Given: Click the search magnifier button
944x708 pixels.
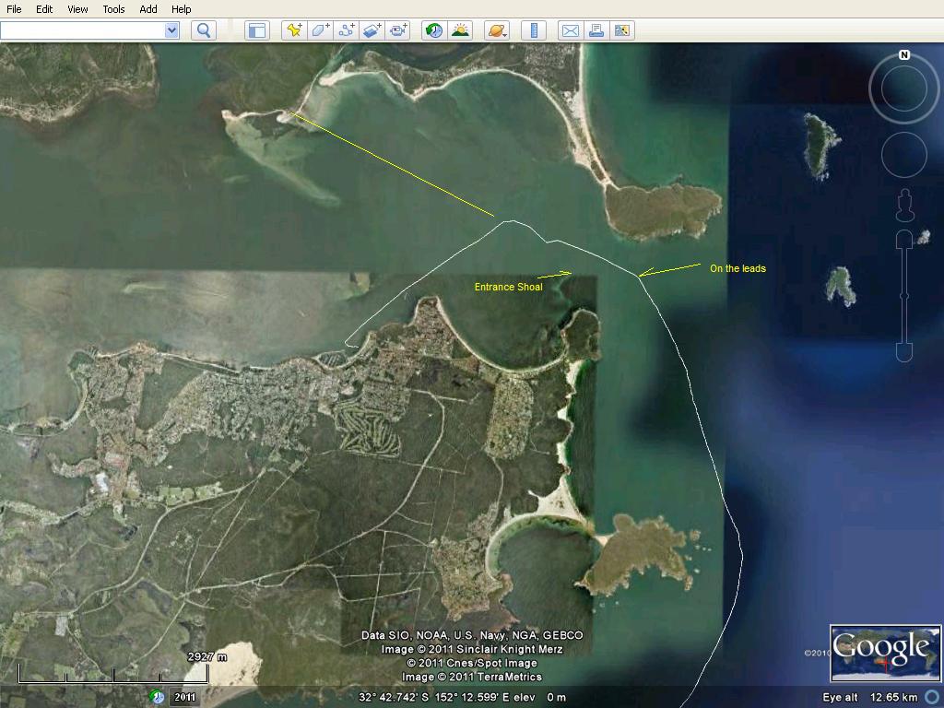Looking at the screenshot, I should tap(204, 30).
